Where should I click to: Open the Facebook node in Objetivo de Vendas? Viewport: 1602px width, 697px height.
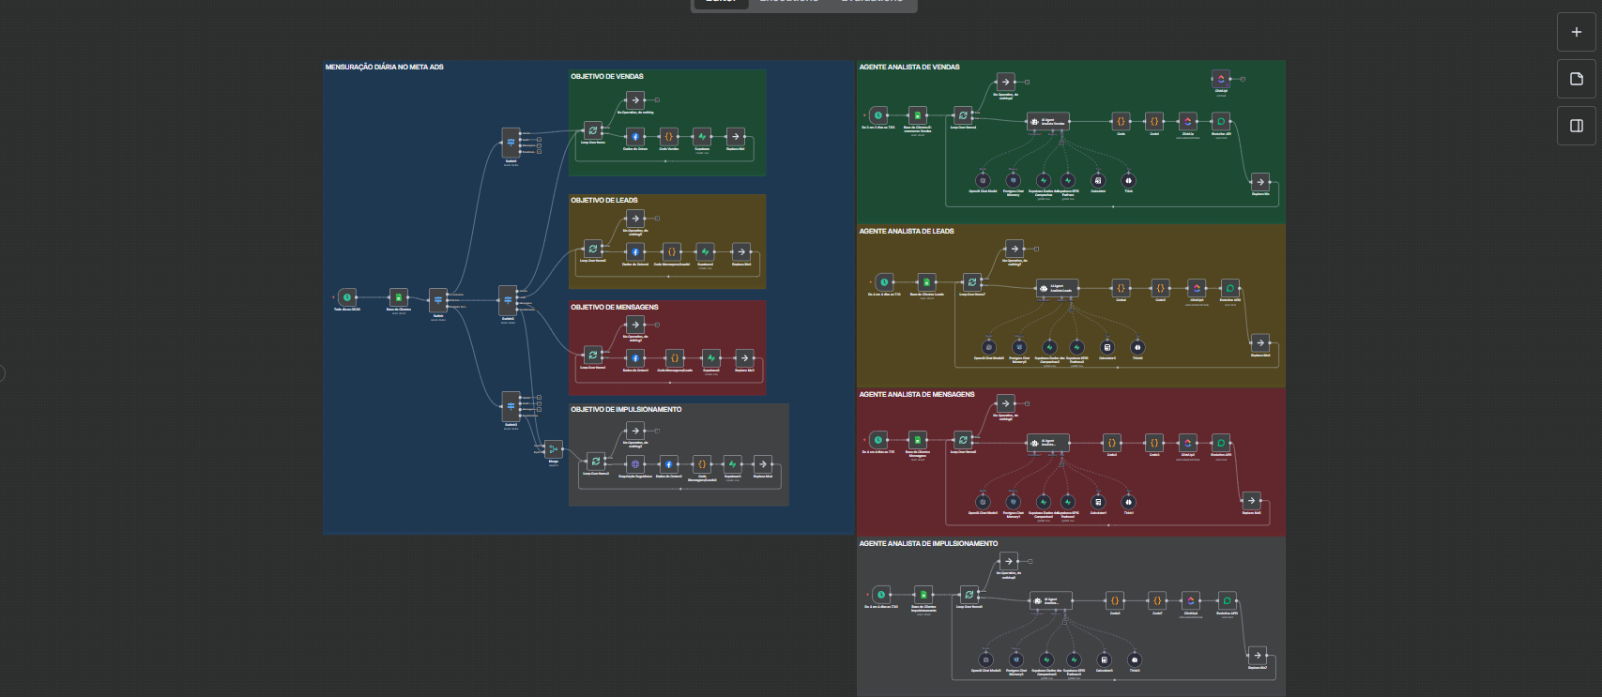point(635,137)
